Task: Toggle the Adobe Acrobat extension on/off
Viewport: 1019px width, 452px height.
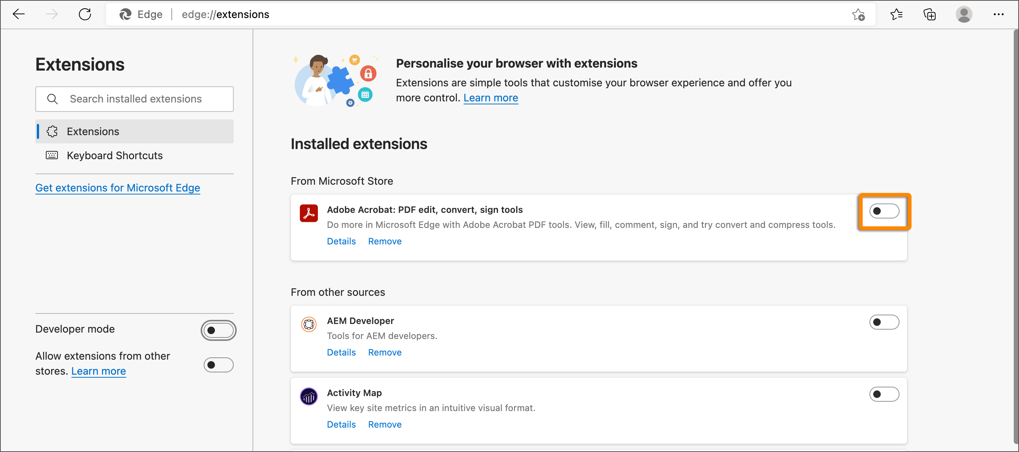Action: coord(884,210)
